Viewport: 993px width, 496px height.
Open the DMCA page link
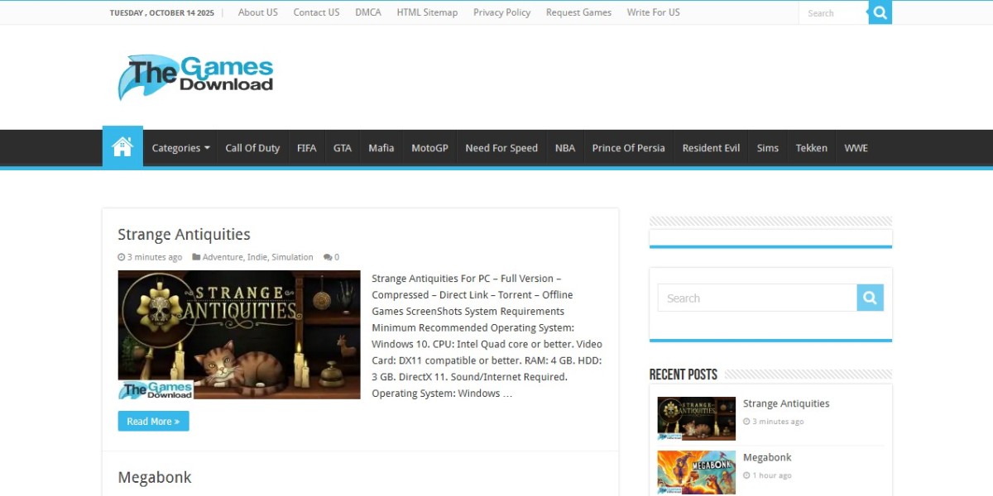[368, 12]
